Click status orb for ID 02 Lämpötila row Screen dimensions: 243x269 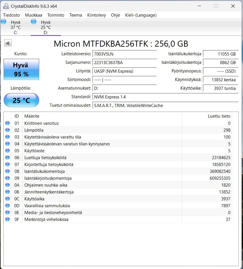click(7, 130)
